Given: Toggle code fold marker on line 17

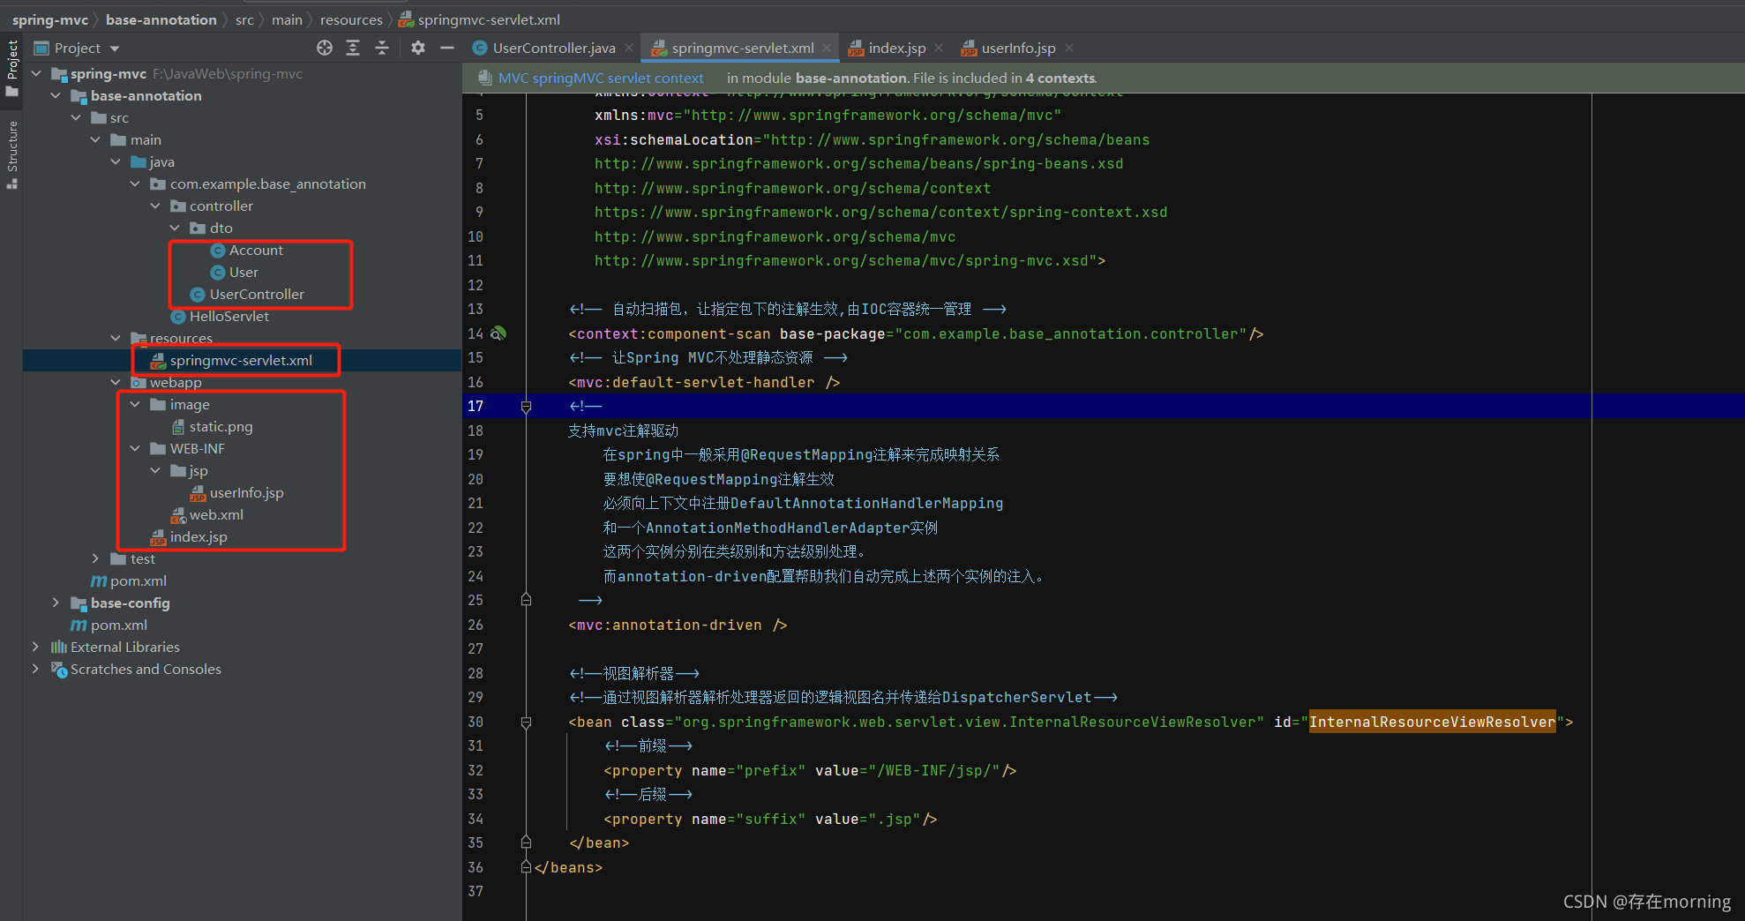Looking at the screenshot, I should click(x=526, y=407).
